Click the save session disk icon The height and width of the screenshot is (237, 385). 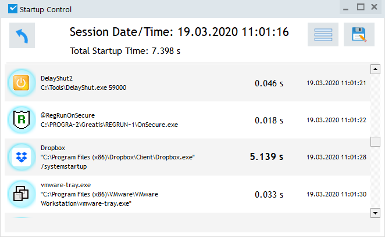[359, 35]
